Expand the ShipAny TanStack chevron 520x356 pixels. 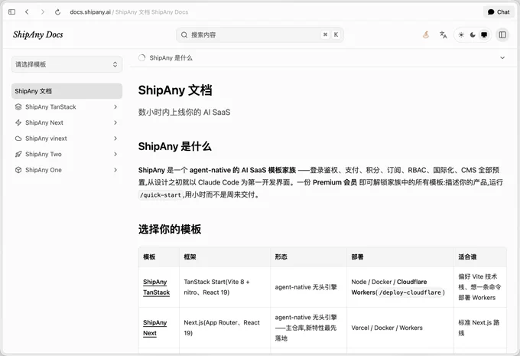[115, 107]
